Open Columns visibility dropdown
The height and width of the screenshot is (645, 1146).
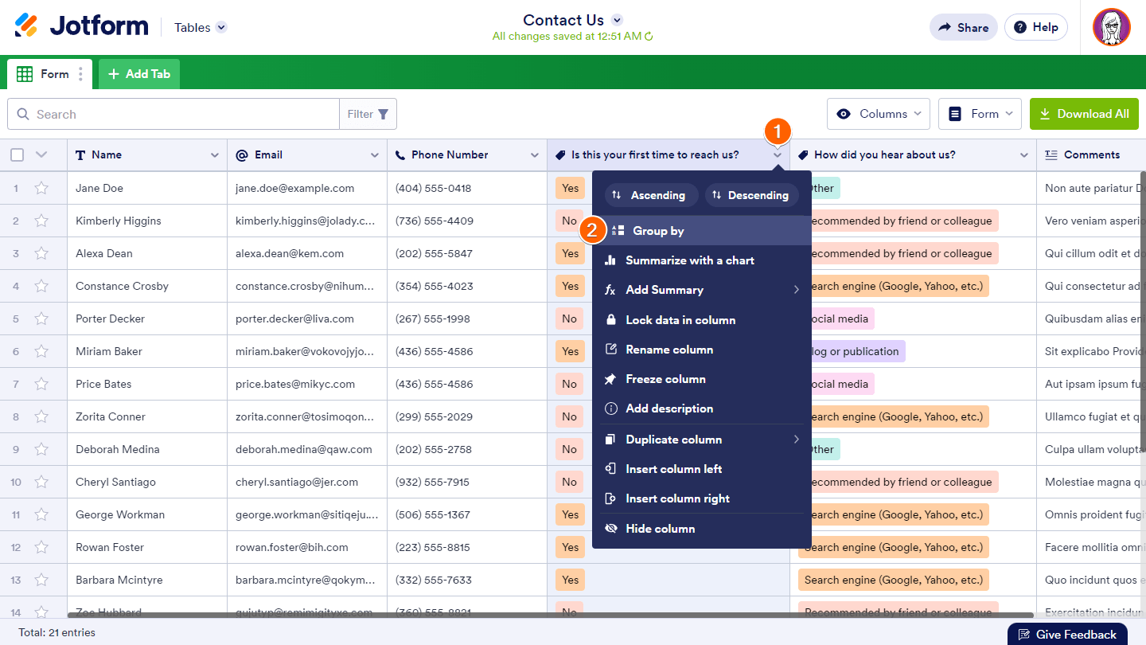(x=879, y=114)
